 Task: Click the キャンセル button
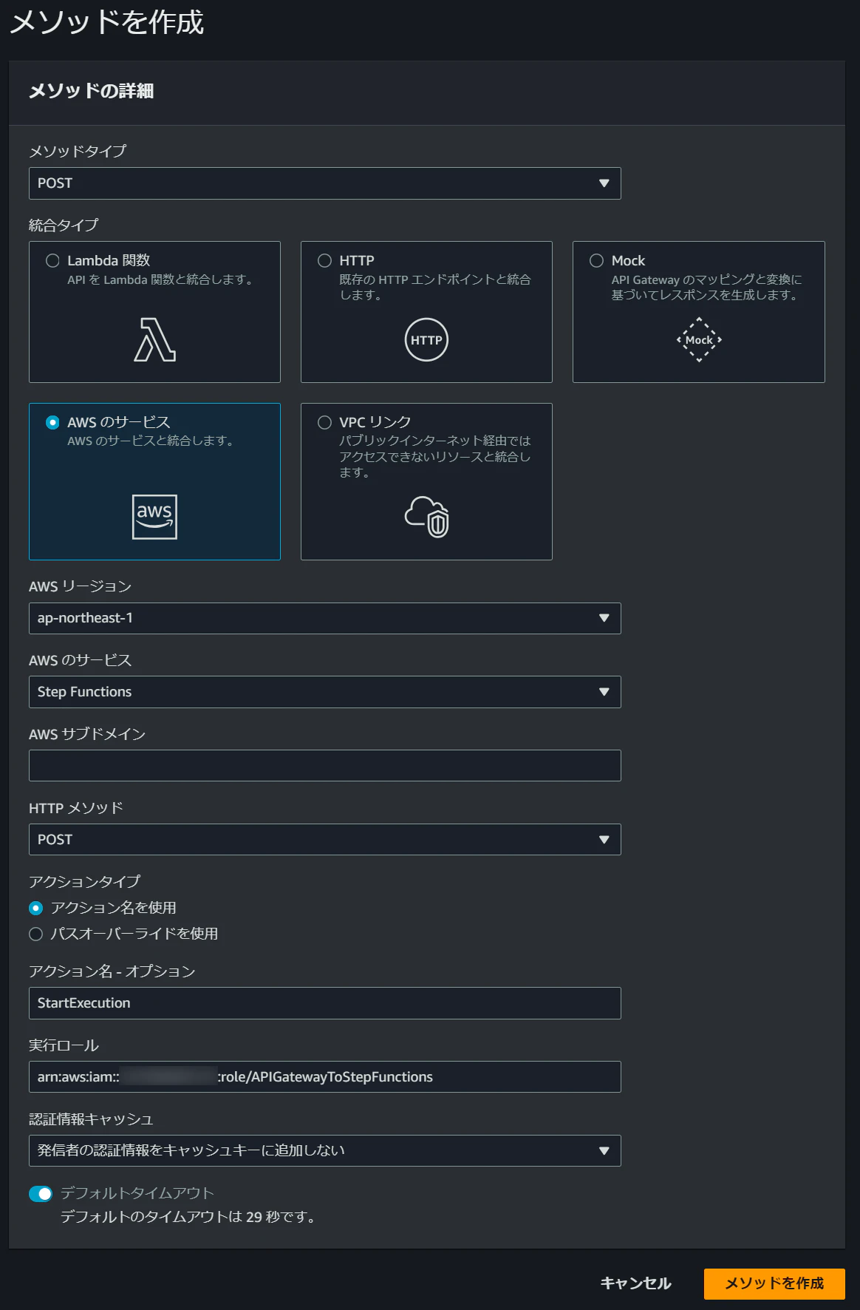click(635, 1283)
